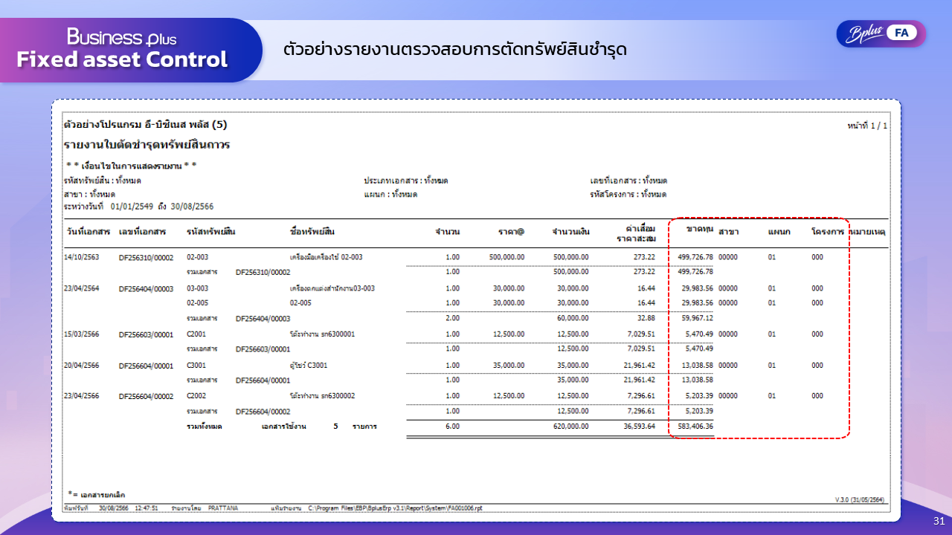Viewport: 952px width, 535px height.
Task: Click the Bplus FA logo
Action: click(x=881, y=33)
